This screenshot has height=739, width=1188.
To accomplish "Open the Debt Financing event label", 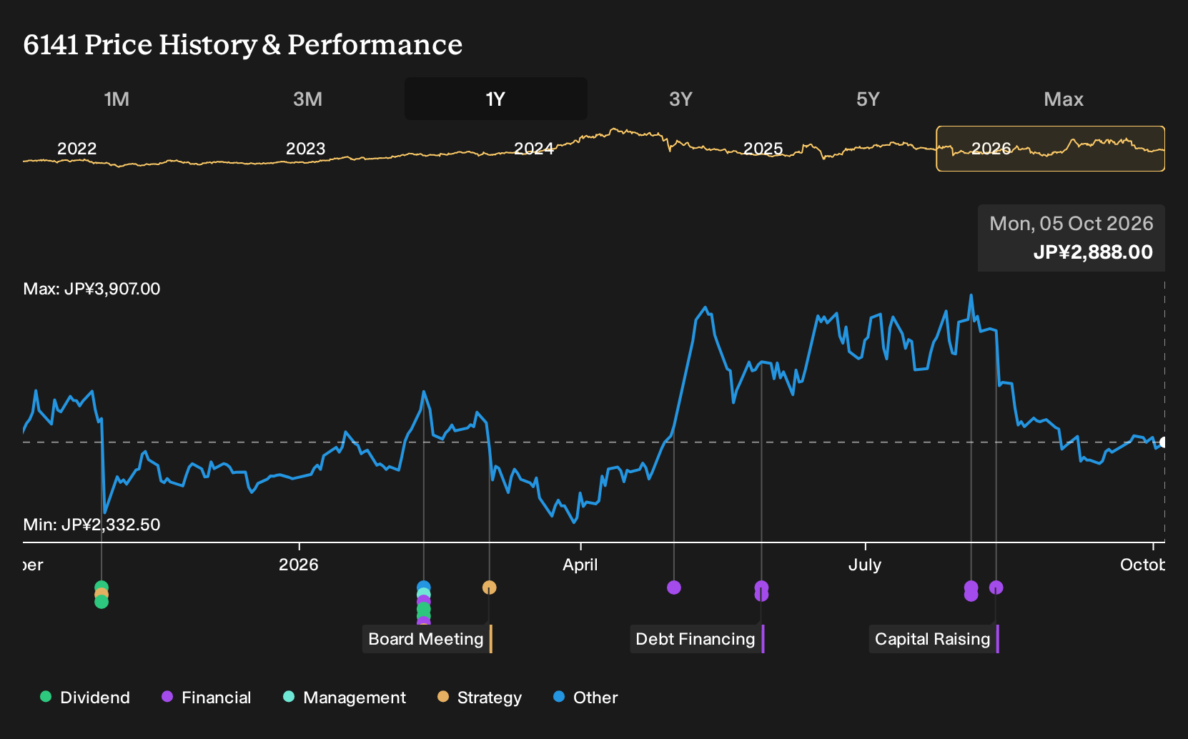I will tap(697, 639).
